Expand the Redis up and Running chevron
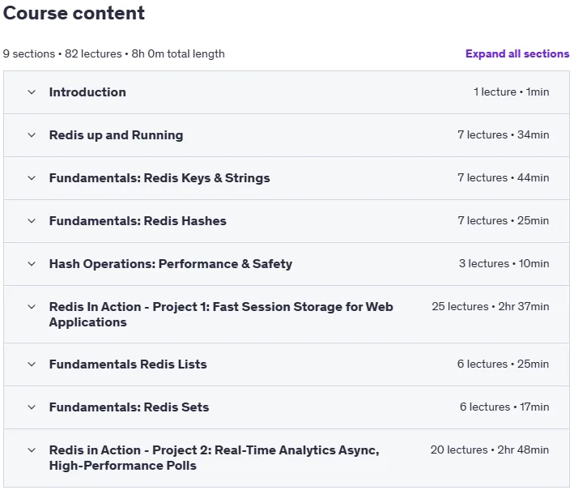The height and width of the screenshot is (490, 574). point(32,135)
